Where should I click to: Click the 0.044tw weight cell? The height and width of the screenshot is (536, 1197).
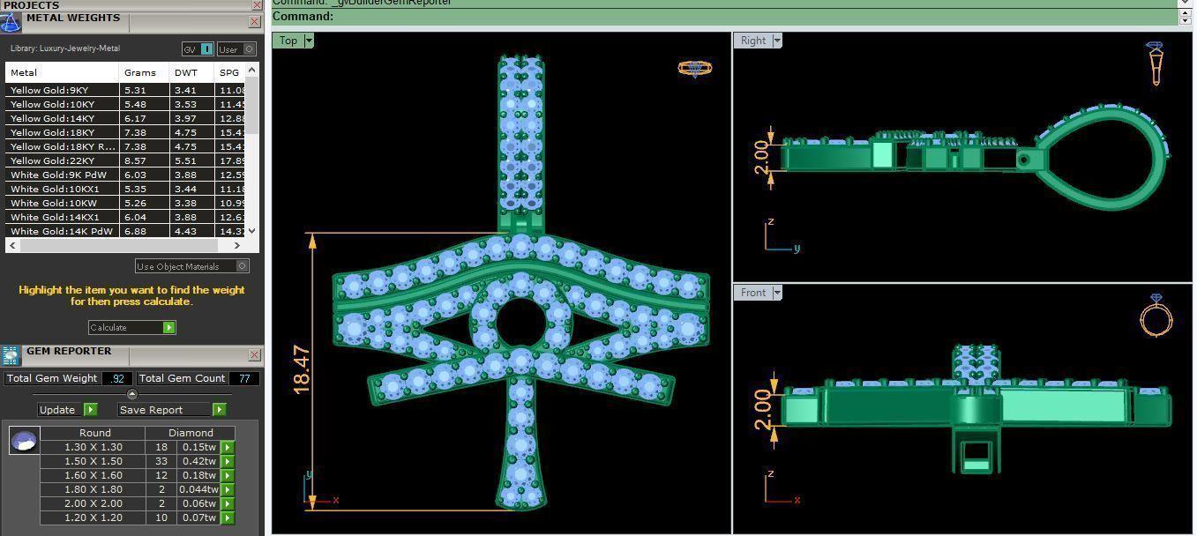pos(198,489)
